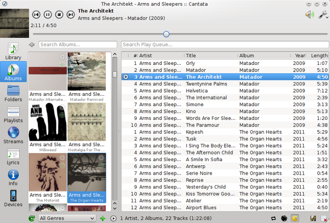Select the 'Orly' track row
This screenshot has height=223, width=330.
click(x=225, y=63)
